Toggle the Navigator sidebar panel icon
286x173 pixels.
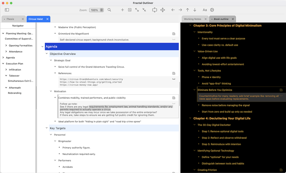click(x=7, y=10)
